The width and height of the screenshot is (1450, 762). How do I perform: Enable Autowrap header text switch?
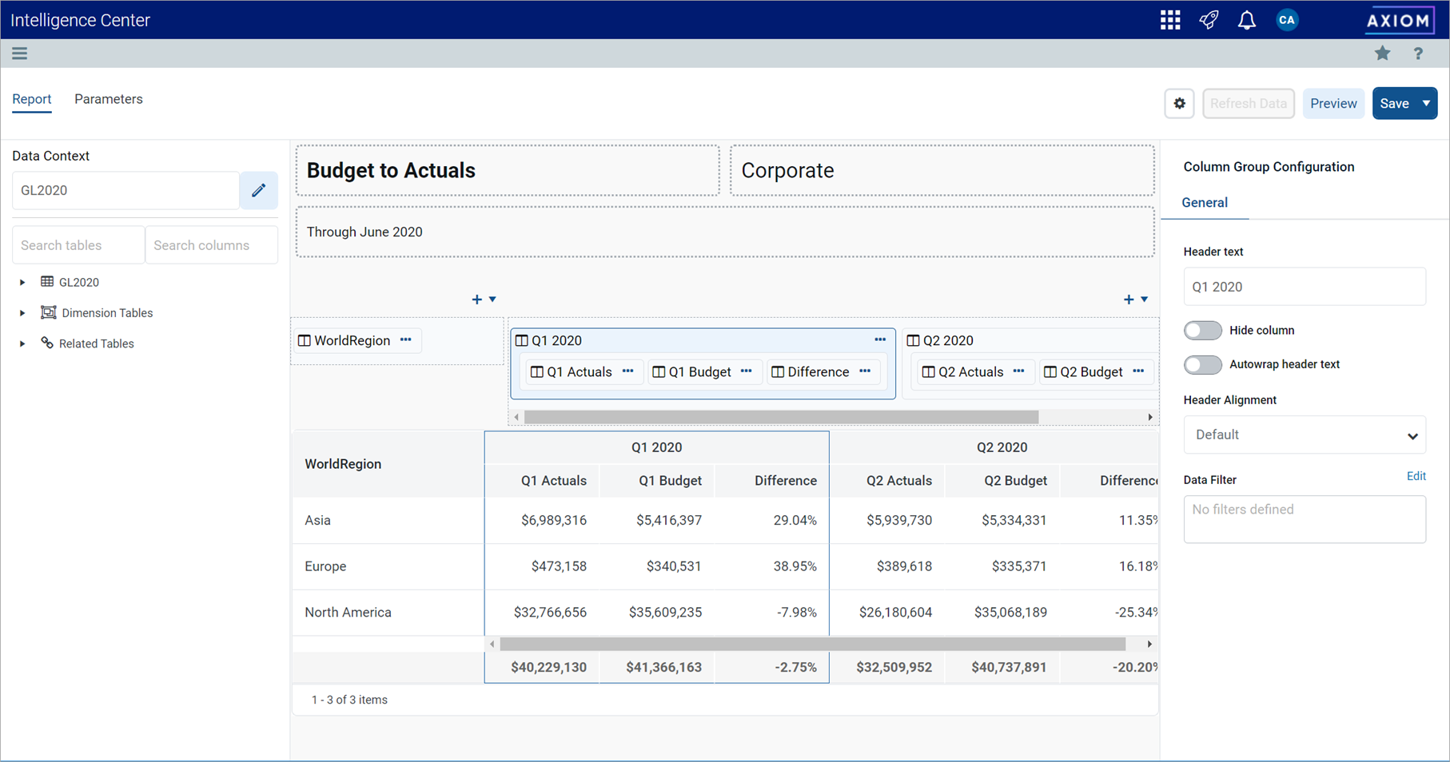[x=1202, y=364]
